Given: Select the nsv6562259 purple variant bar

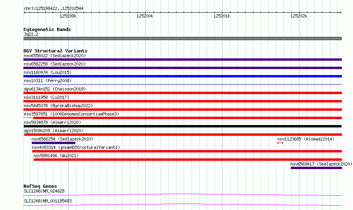Looking at the screenshot, I should 182,68.
